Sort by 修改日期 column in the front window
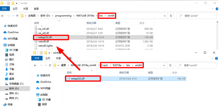 tap(124, 73)
